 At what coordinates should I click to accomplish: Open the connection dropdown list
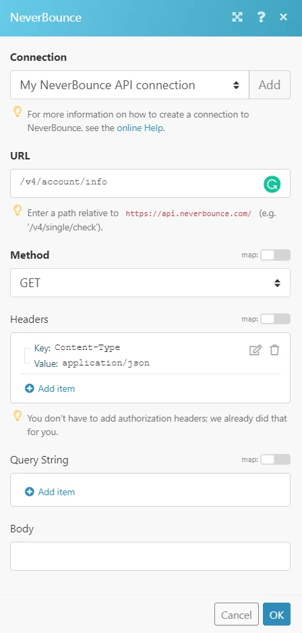click(129, 84)
